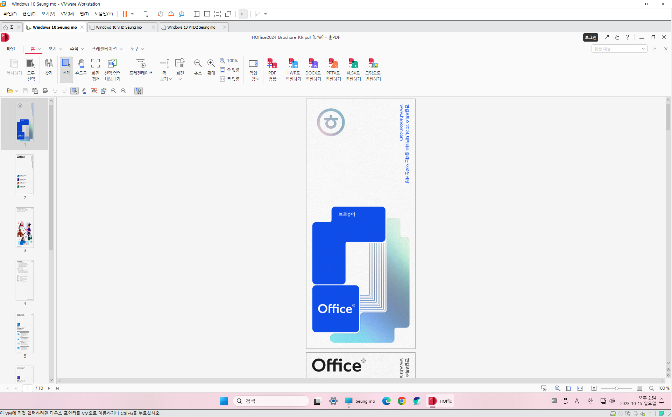672x417 pixels.
Task: Click the zoom slider in status bar
Action: 616,388
